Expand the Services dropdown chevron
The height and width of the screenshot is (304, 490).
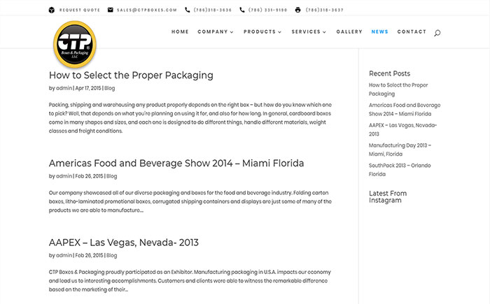(x=324, y=32)
